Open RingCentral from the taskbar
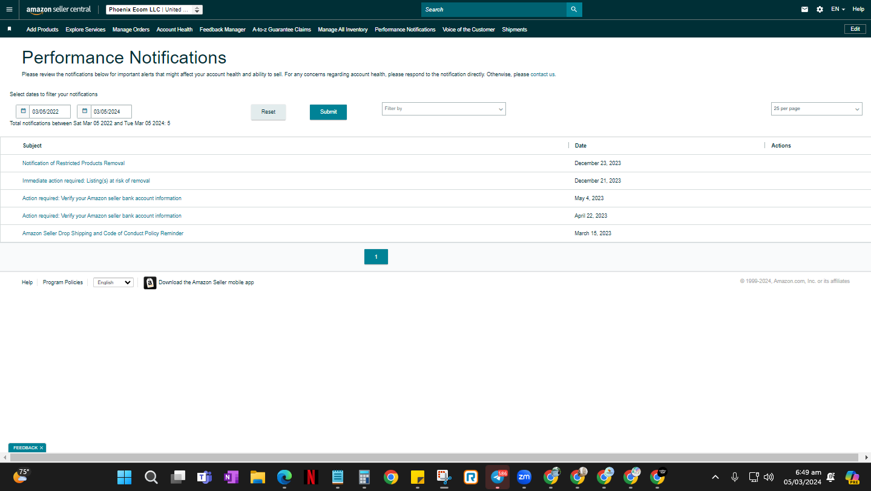871x491 pixels. point(471,477)
